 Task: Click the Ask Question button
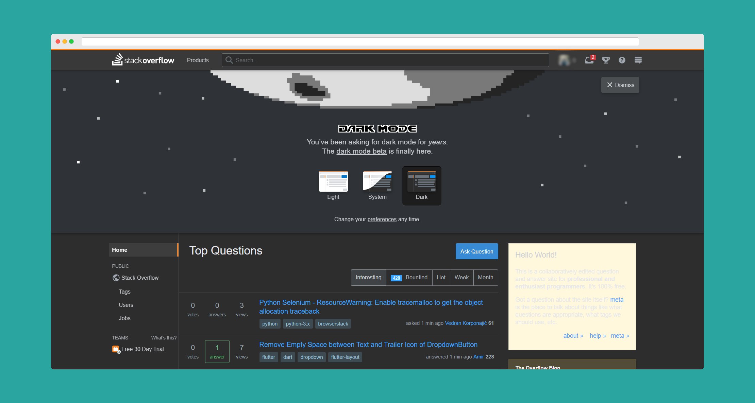click(477, 251)
